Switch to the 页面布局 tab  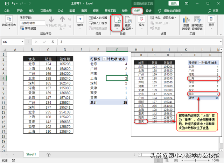coord(46,11)
